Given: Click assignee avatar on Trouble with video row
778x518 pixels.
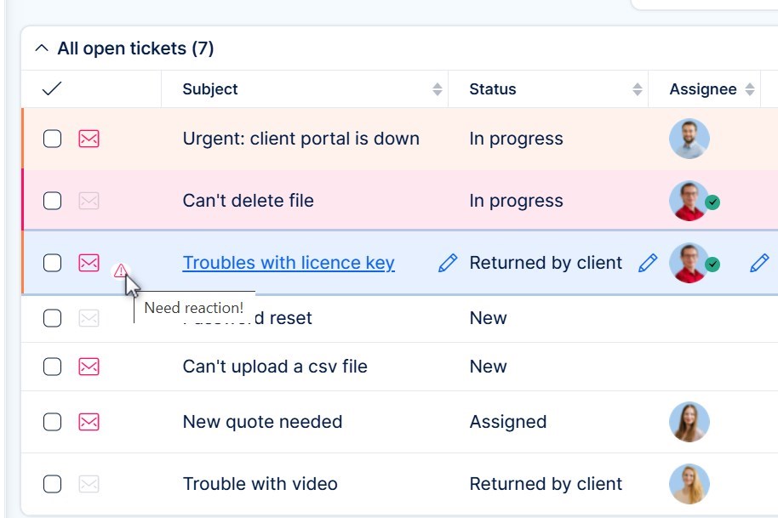Looking at the screenshot, I should (x=689, y=484).
